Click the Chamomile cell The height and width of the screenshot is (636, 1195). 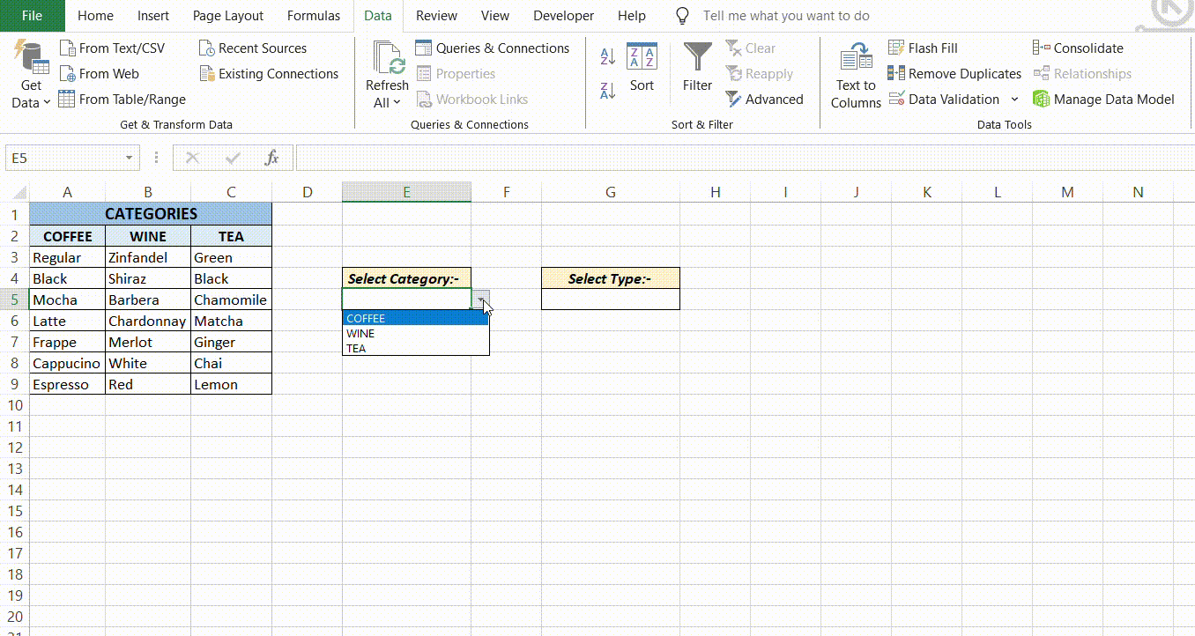231,300
